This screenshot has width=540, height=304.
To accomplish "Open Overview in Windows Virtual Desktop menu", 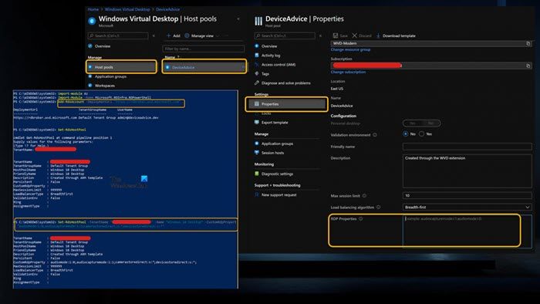I will 103,46.
